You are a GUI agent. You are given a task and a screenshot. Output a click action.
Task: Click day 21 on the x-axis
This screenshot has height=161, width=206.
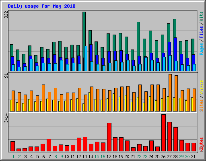(x=133, y=157)
